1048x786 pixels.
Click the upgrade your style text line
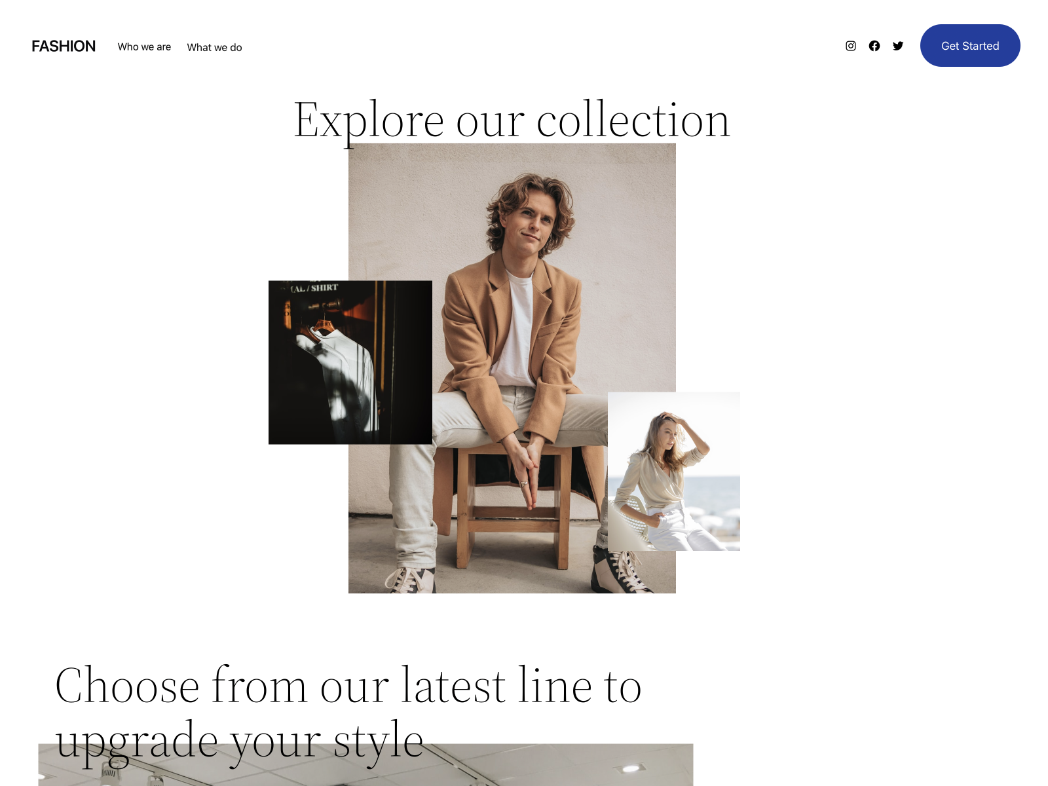239,741
